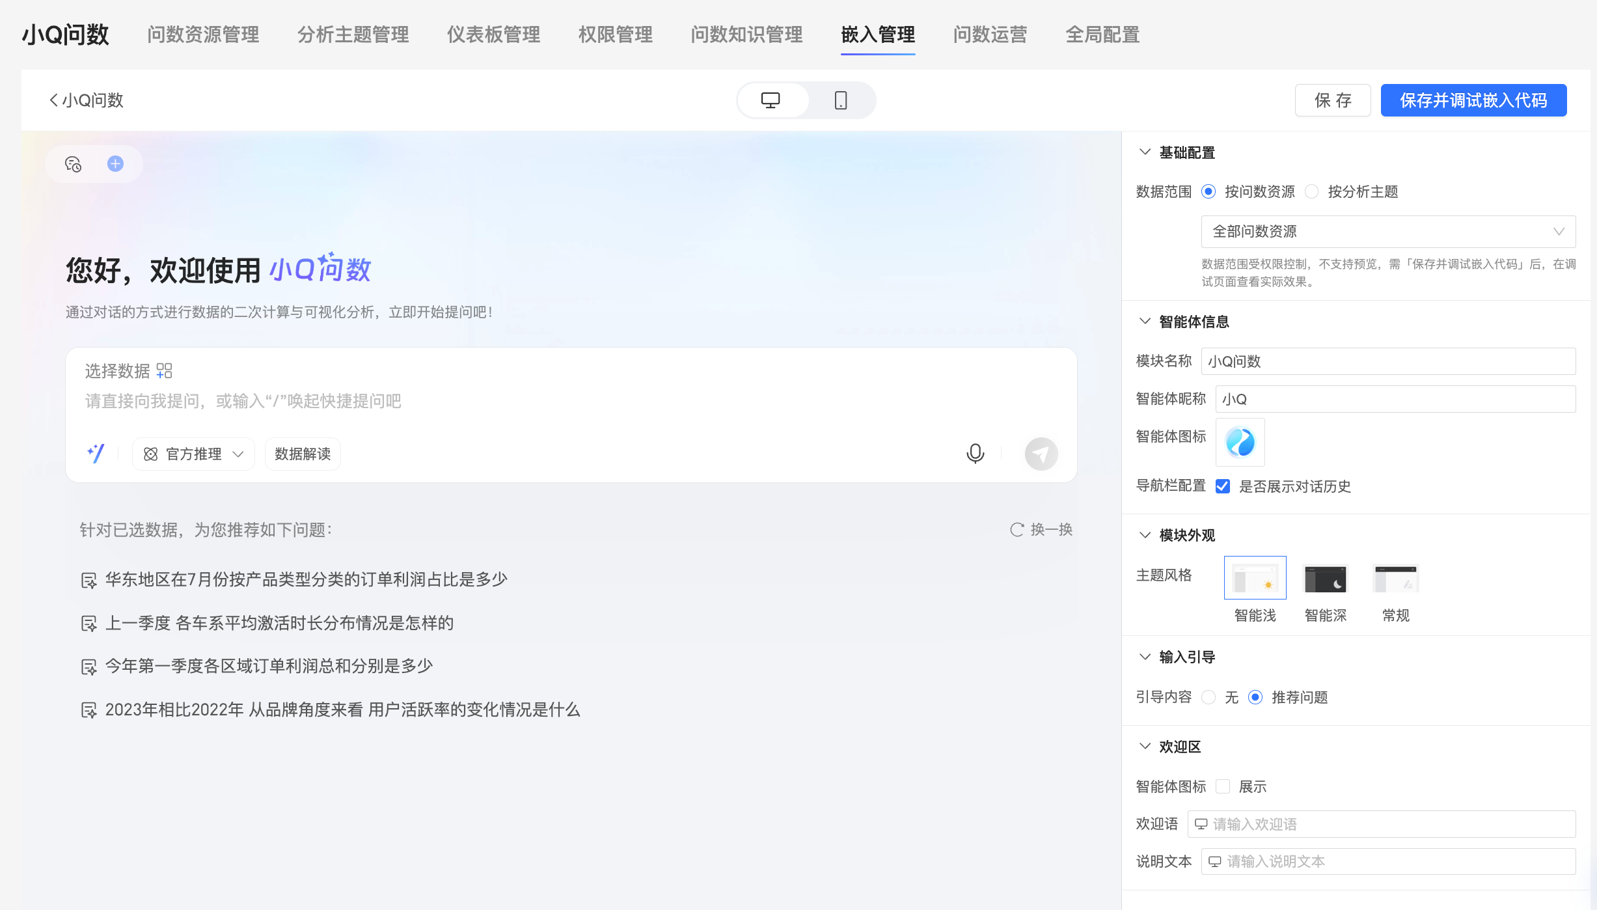Click 换一换 to refresh questions
The height and width of the screenshot is (910, 1597).
coord(1041,529)
